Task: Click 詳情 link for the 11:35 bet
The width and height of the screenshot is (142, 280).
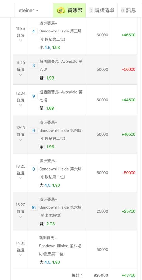Action: pyautogui.click(x=20, y=35)
